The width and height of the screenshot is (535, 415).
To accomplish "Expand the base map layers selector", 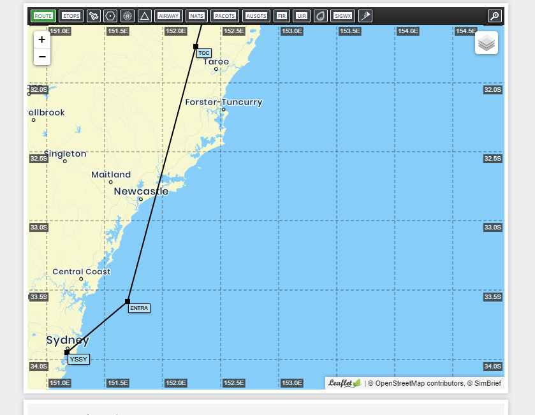I will tap(487, 43).
